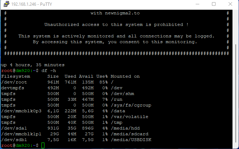Click the scrollbar down arrow
239x149 pixels.
235,146
